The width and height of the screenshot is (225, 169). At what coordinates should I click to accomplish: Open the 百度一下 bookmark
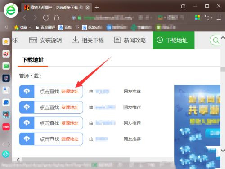[69, 27]
